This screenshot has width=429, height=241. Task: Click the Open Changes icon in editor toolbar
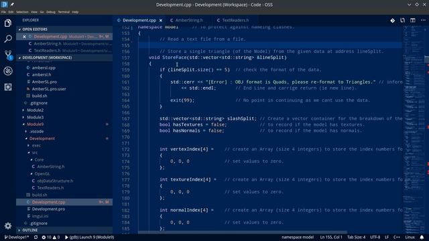[393, 20]
